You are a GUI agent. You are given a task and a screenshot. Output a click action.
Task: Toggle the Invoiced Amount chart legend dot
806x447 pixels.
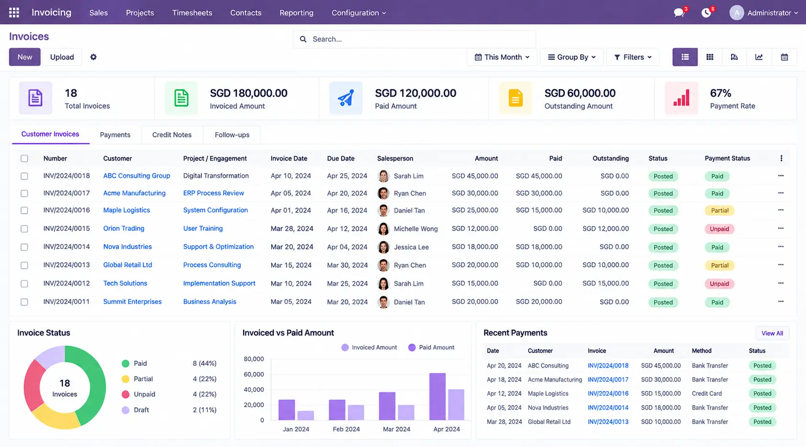[345, 348]
